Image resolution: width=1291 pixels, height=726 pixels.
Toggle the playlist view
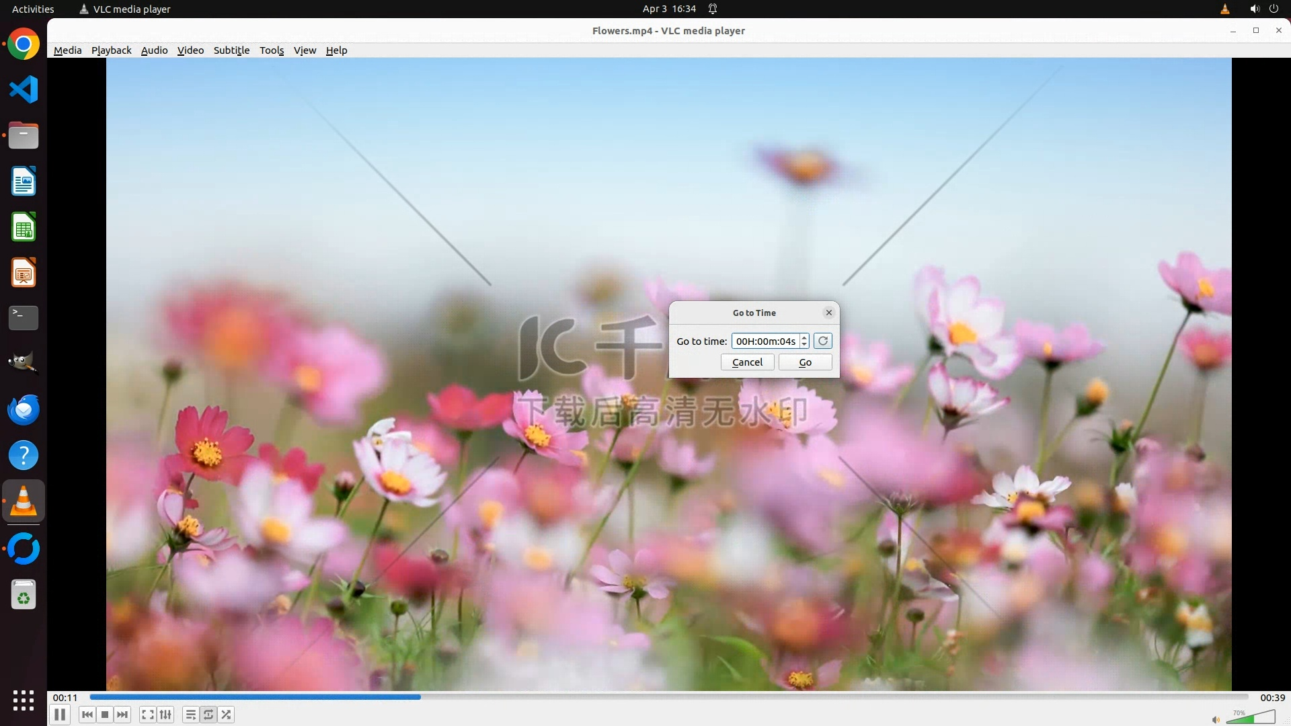point(191,715)
